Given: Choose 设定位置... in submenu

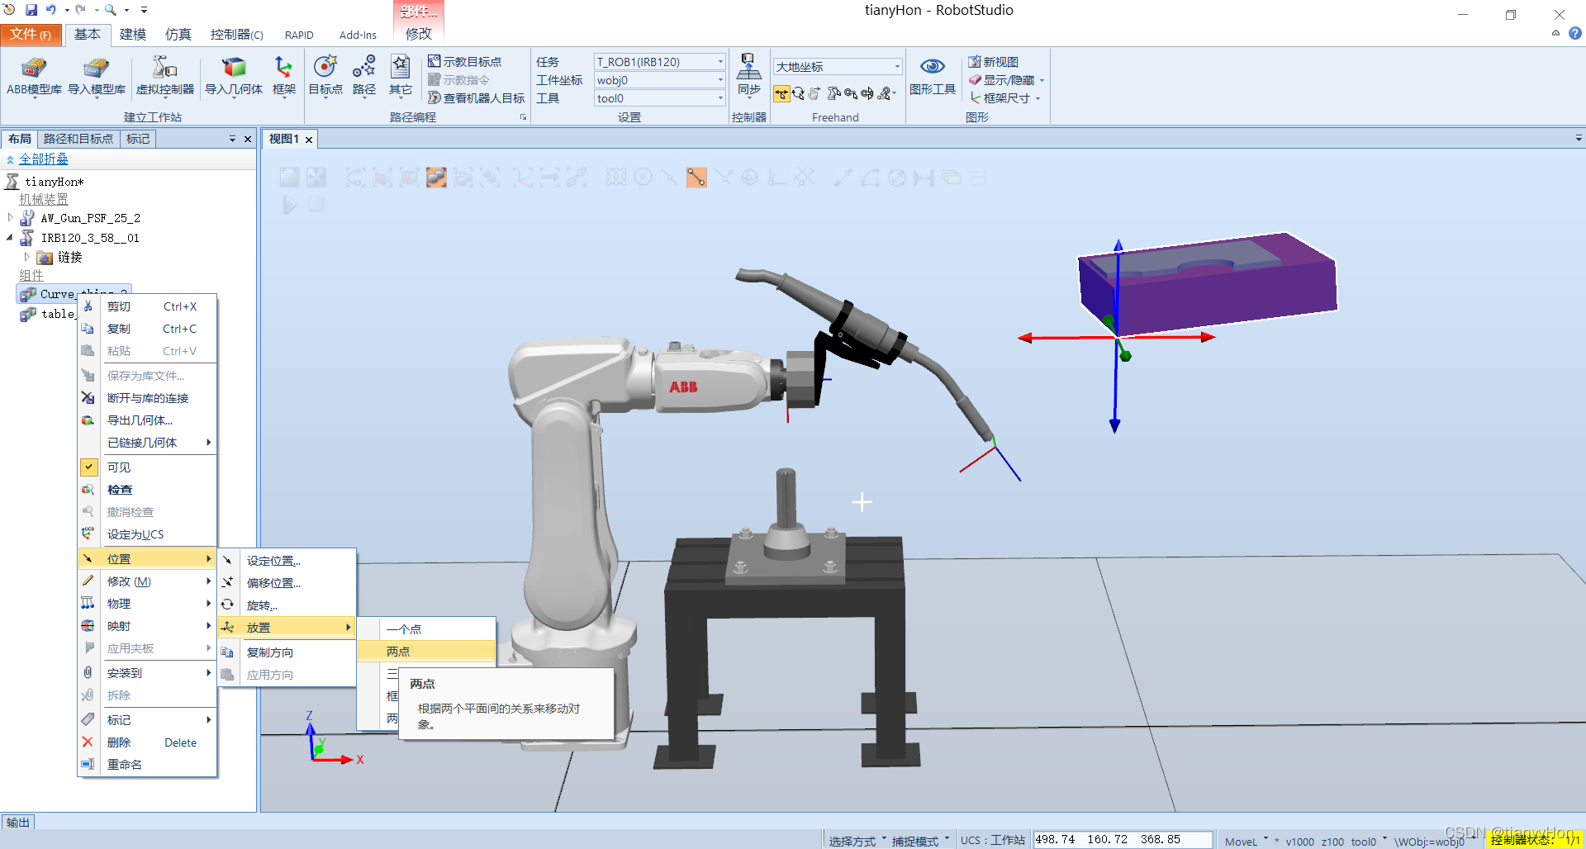Looking at the screenshot, I should [x=287, y=561].
